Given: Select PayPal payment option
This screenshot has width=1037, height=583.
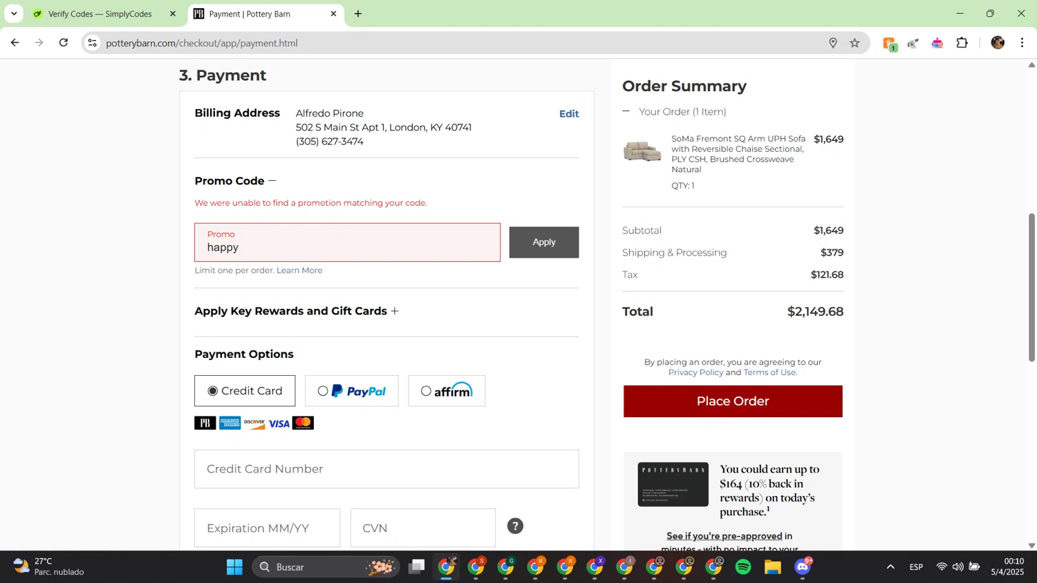Looking at the screenshot, I should pyautogui.click(x=352, y=391).
